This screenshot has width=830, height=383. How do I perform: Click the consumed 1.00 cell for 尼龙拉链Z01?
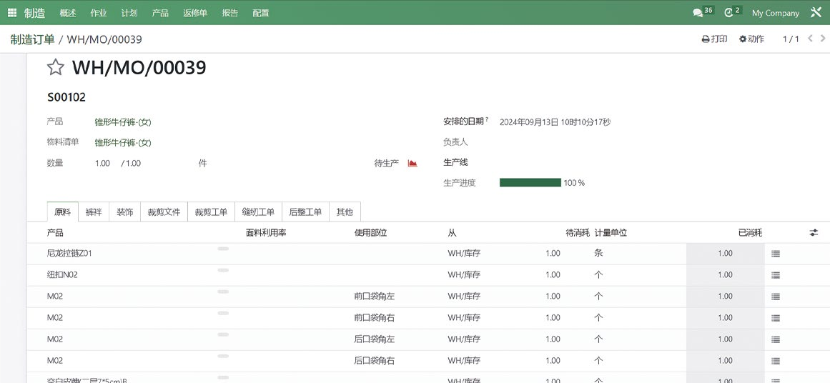(725, 254)
